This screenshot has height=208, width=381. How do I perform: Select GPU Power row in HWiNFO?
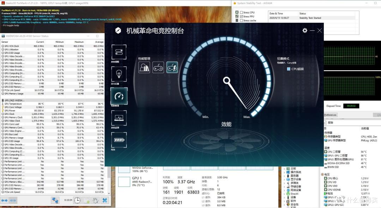[53, 111]
